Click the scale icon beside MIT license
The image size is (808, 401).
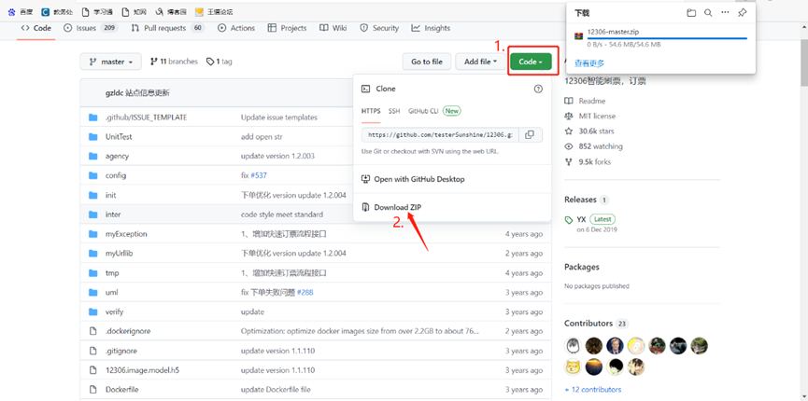coord(569,117)
